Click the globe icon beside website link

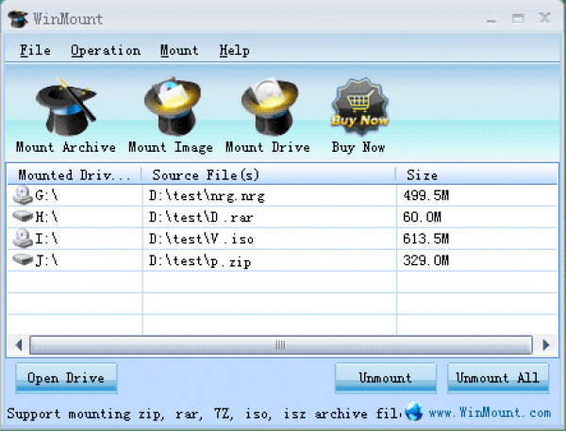point(413,411)
